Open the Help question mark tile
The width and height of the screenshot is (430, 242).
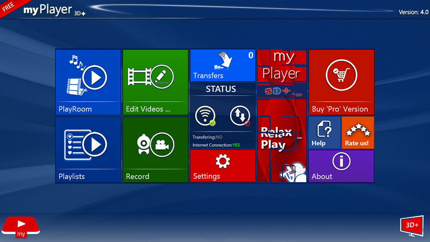(324, 133)
